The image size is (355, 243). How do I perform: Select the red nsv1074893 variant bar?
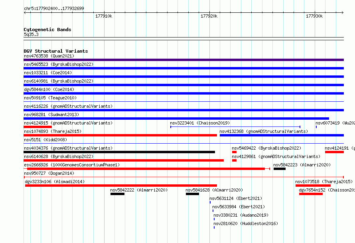tap(120, 135)
